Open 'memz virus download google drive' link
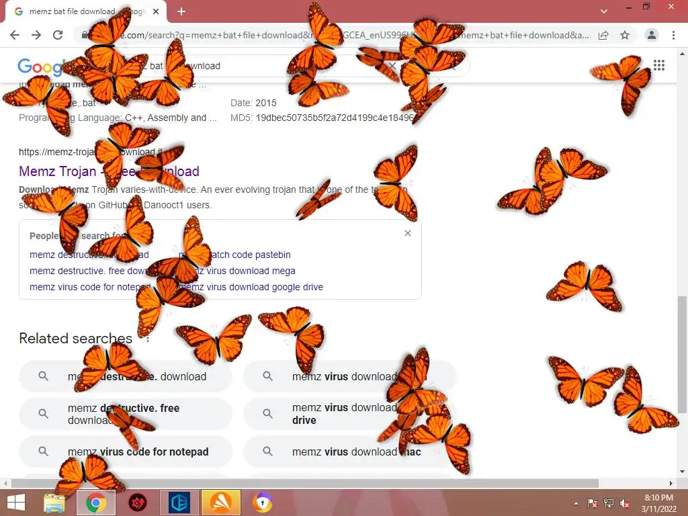The height and width of the screenshot is (516, 688). point(251,287)
